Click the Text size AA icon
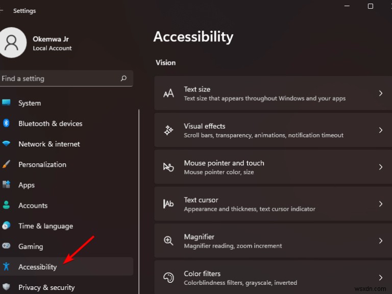 [168, 93]
